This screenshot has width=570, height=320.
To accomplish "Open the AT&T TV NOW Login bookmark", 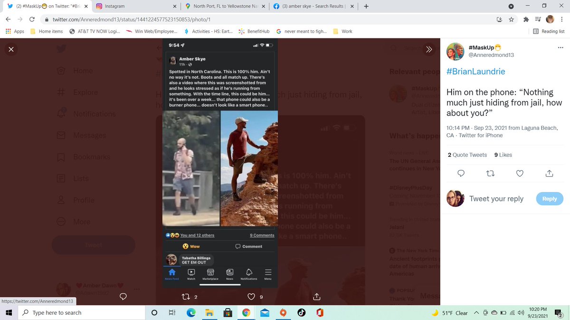I will point(95,31).
